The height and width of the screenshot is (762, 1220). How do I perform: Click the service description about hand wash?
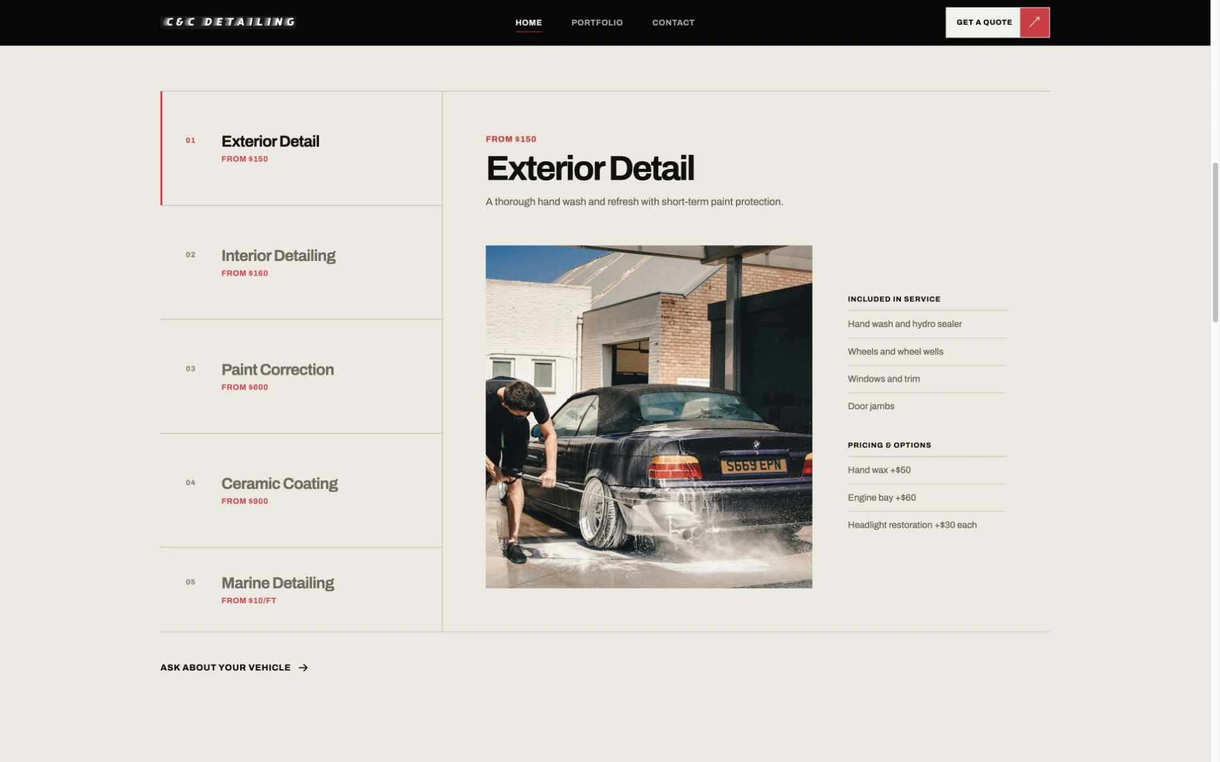click(x=634, y=202)
